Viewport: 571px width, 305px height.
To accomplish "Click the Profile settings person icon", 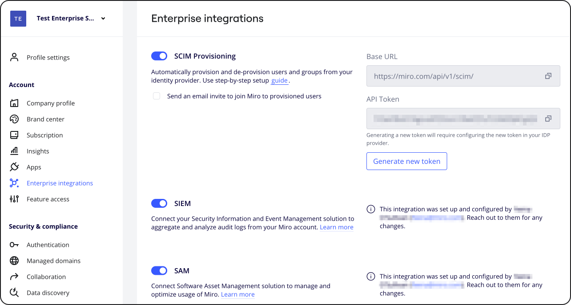I will pos(14,57).
